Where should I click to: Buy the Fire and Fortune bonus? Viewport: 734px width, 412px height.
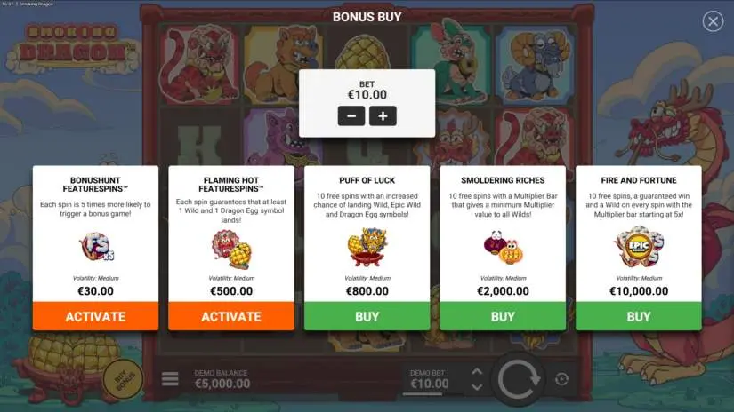click(x=639, y=316)
